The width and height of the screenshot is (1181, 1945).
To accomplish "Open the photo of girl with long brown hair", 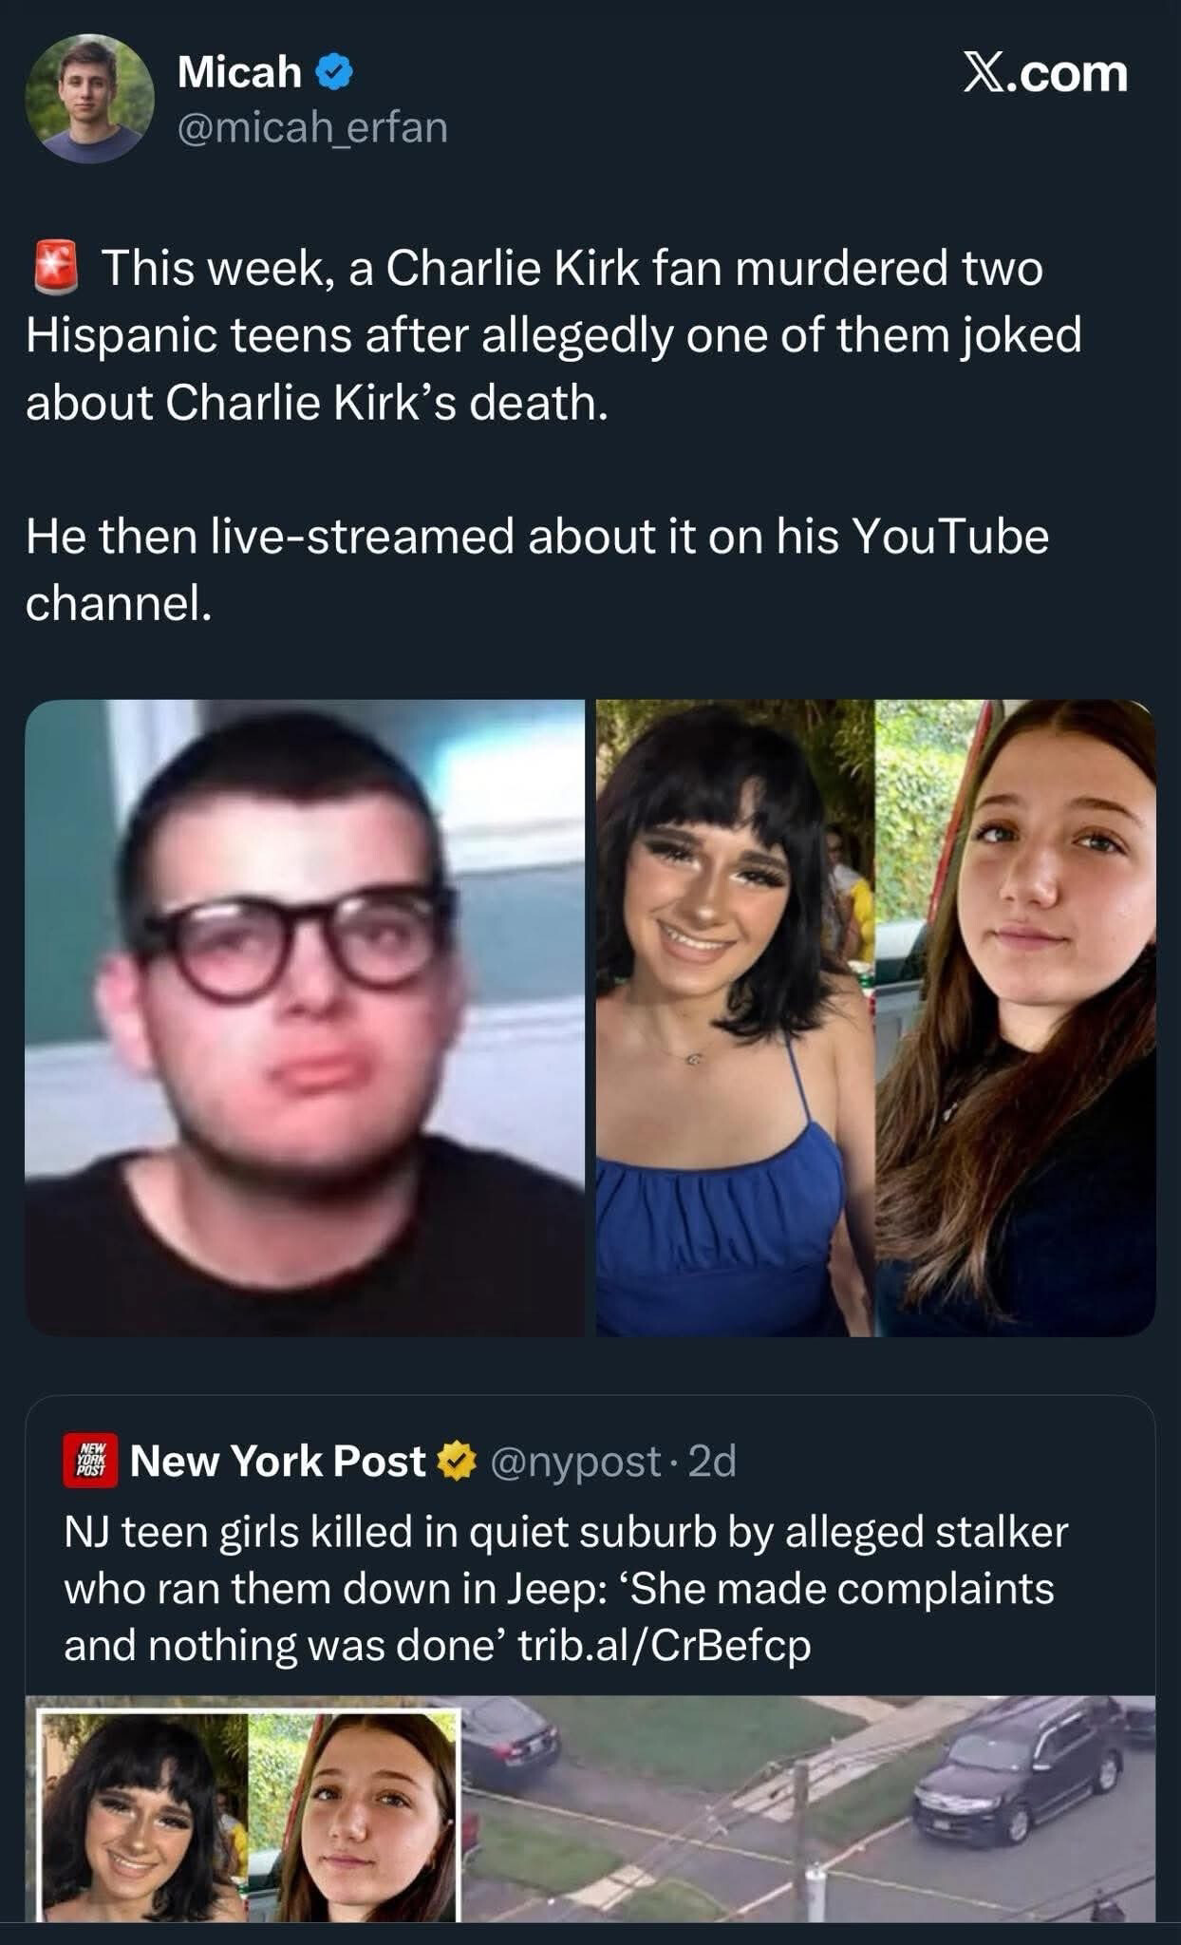I will coord(1015,1018).
